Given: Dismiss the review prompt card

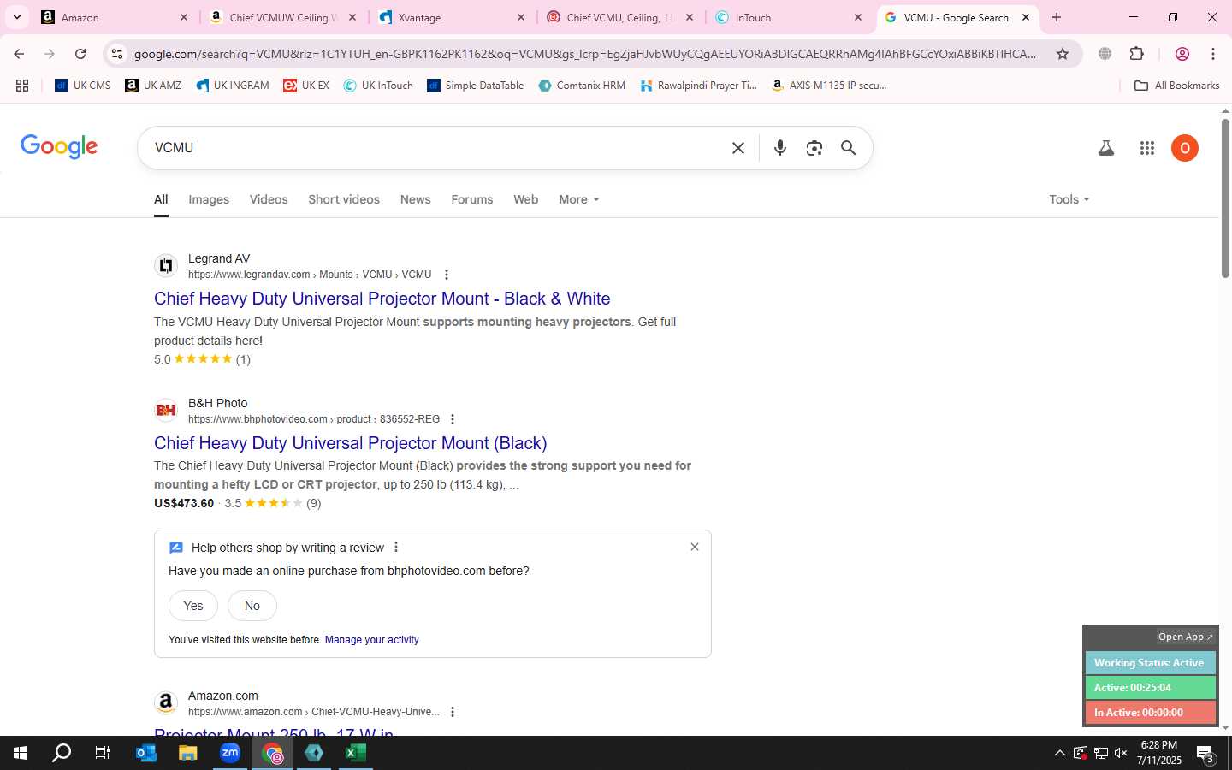Looking at the screenshot, I should point(695,547).
